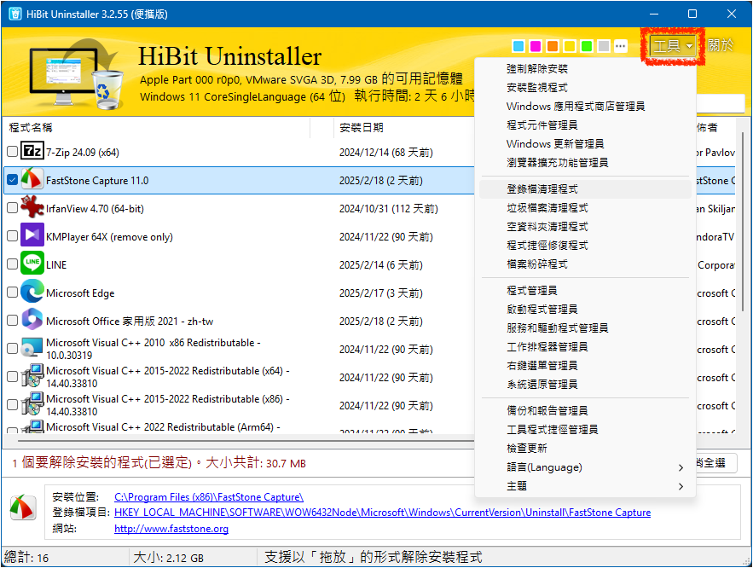The width and height of the screenshot is (753, 568).
Task: Select 強制解除安裝 menu entry
Action: tap(585, 69)
